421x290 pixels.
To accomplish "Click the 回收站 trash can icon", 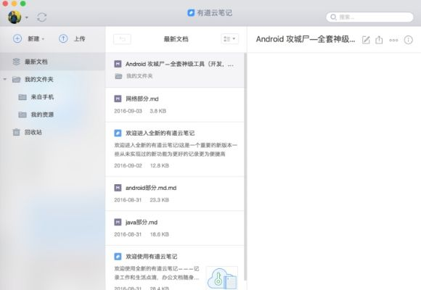I will pyautogui.click(x=17, y=132).
